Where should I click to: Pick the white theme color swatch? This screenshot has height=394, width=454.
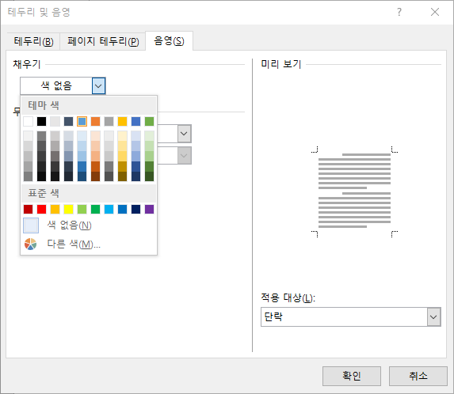[x=28, y=121]
